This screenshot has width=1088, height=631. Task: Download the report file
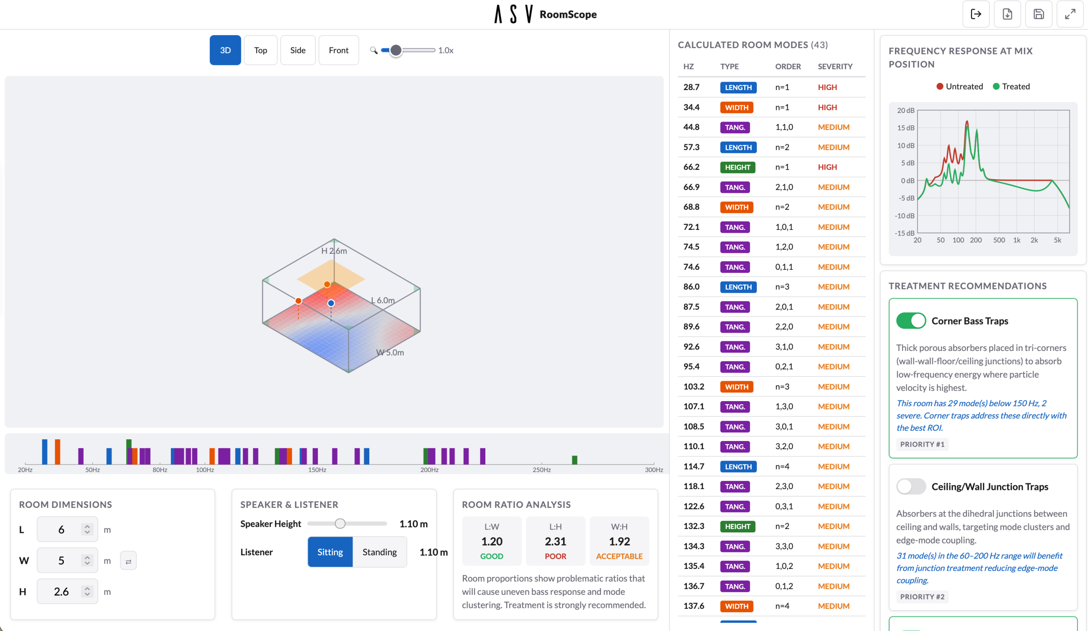(1007, 14)
